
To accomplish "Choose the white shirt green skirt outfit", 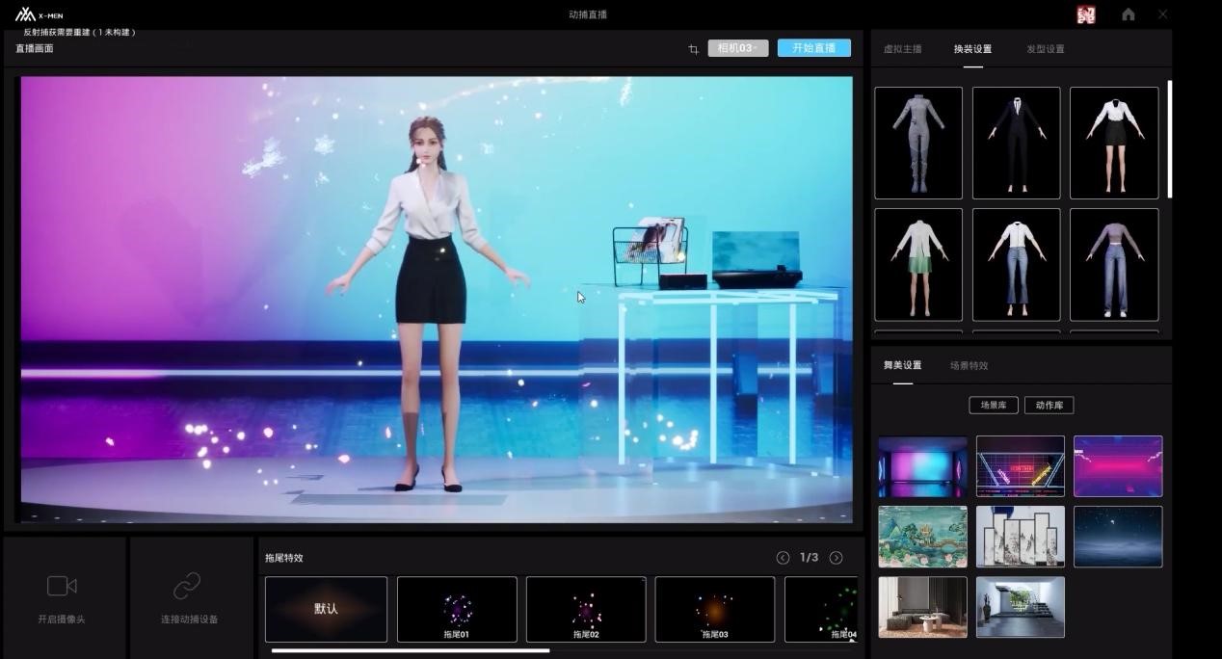I will [x=918, y=265].
